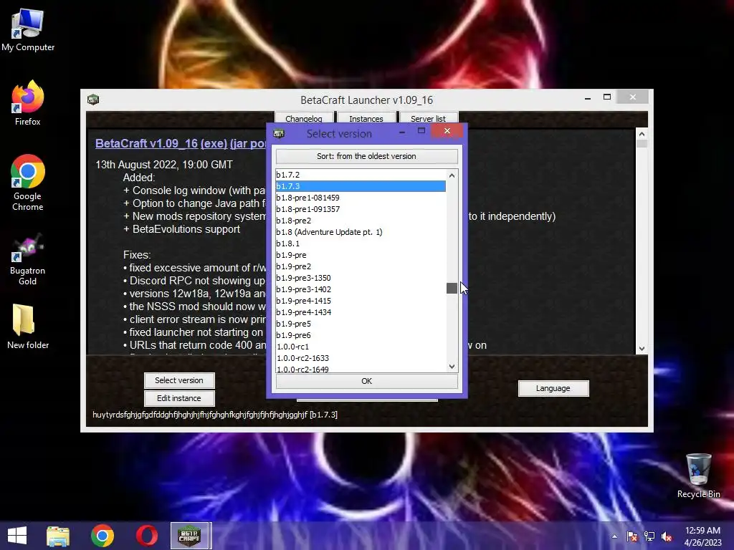Select version b1.8-pre1-091357
The image size is (734, 550).
(x=361, y=209)
